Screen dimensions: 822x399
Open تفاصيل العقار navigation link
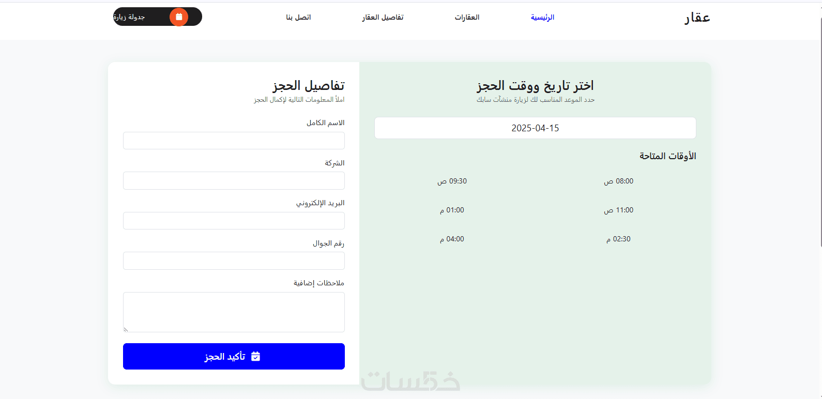[383, 17]
